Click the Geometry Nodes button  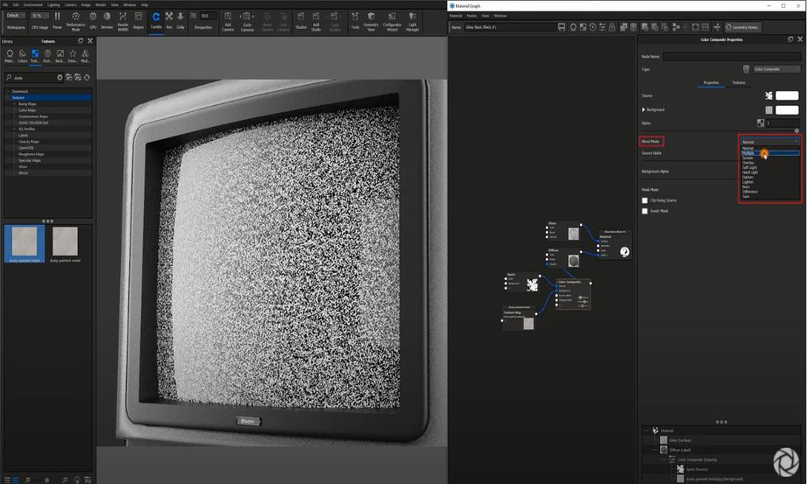click(x=742, y=27)
